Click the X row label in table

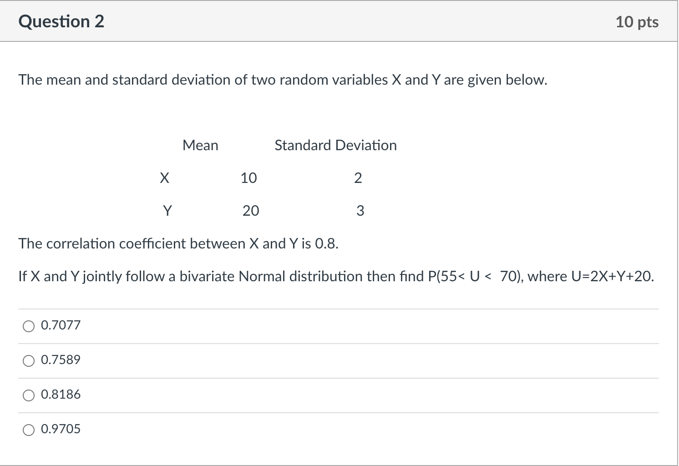(164, 178)
